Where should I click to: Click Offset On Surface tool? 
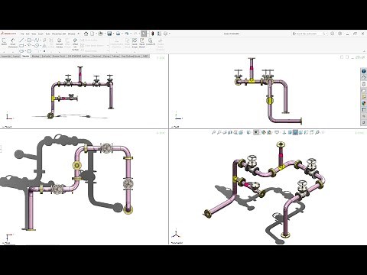[x=75, y=44]
